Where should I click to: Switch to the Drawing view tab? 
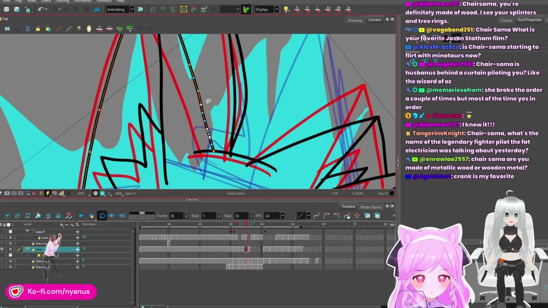tap(354, 20)
